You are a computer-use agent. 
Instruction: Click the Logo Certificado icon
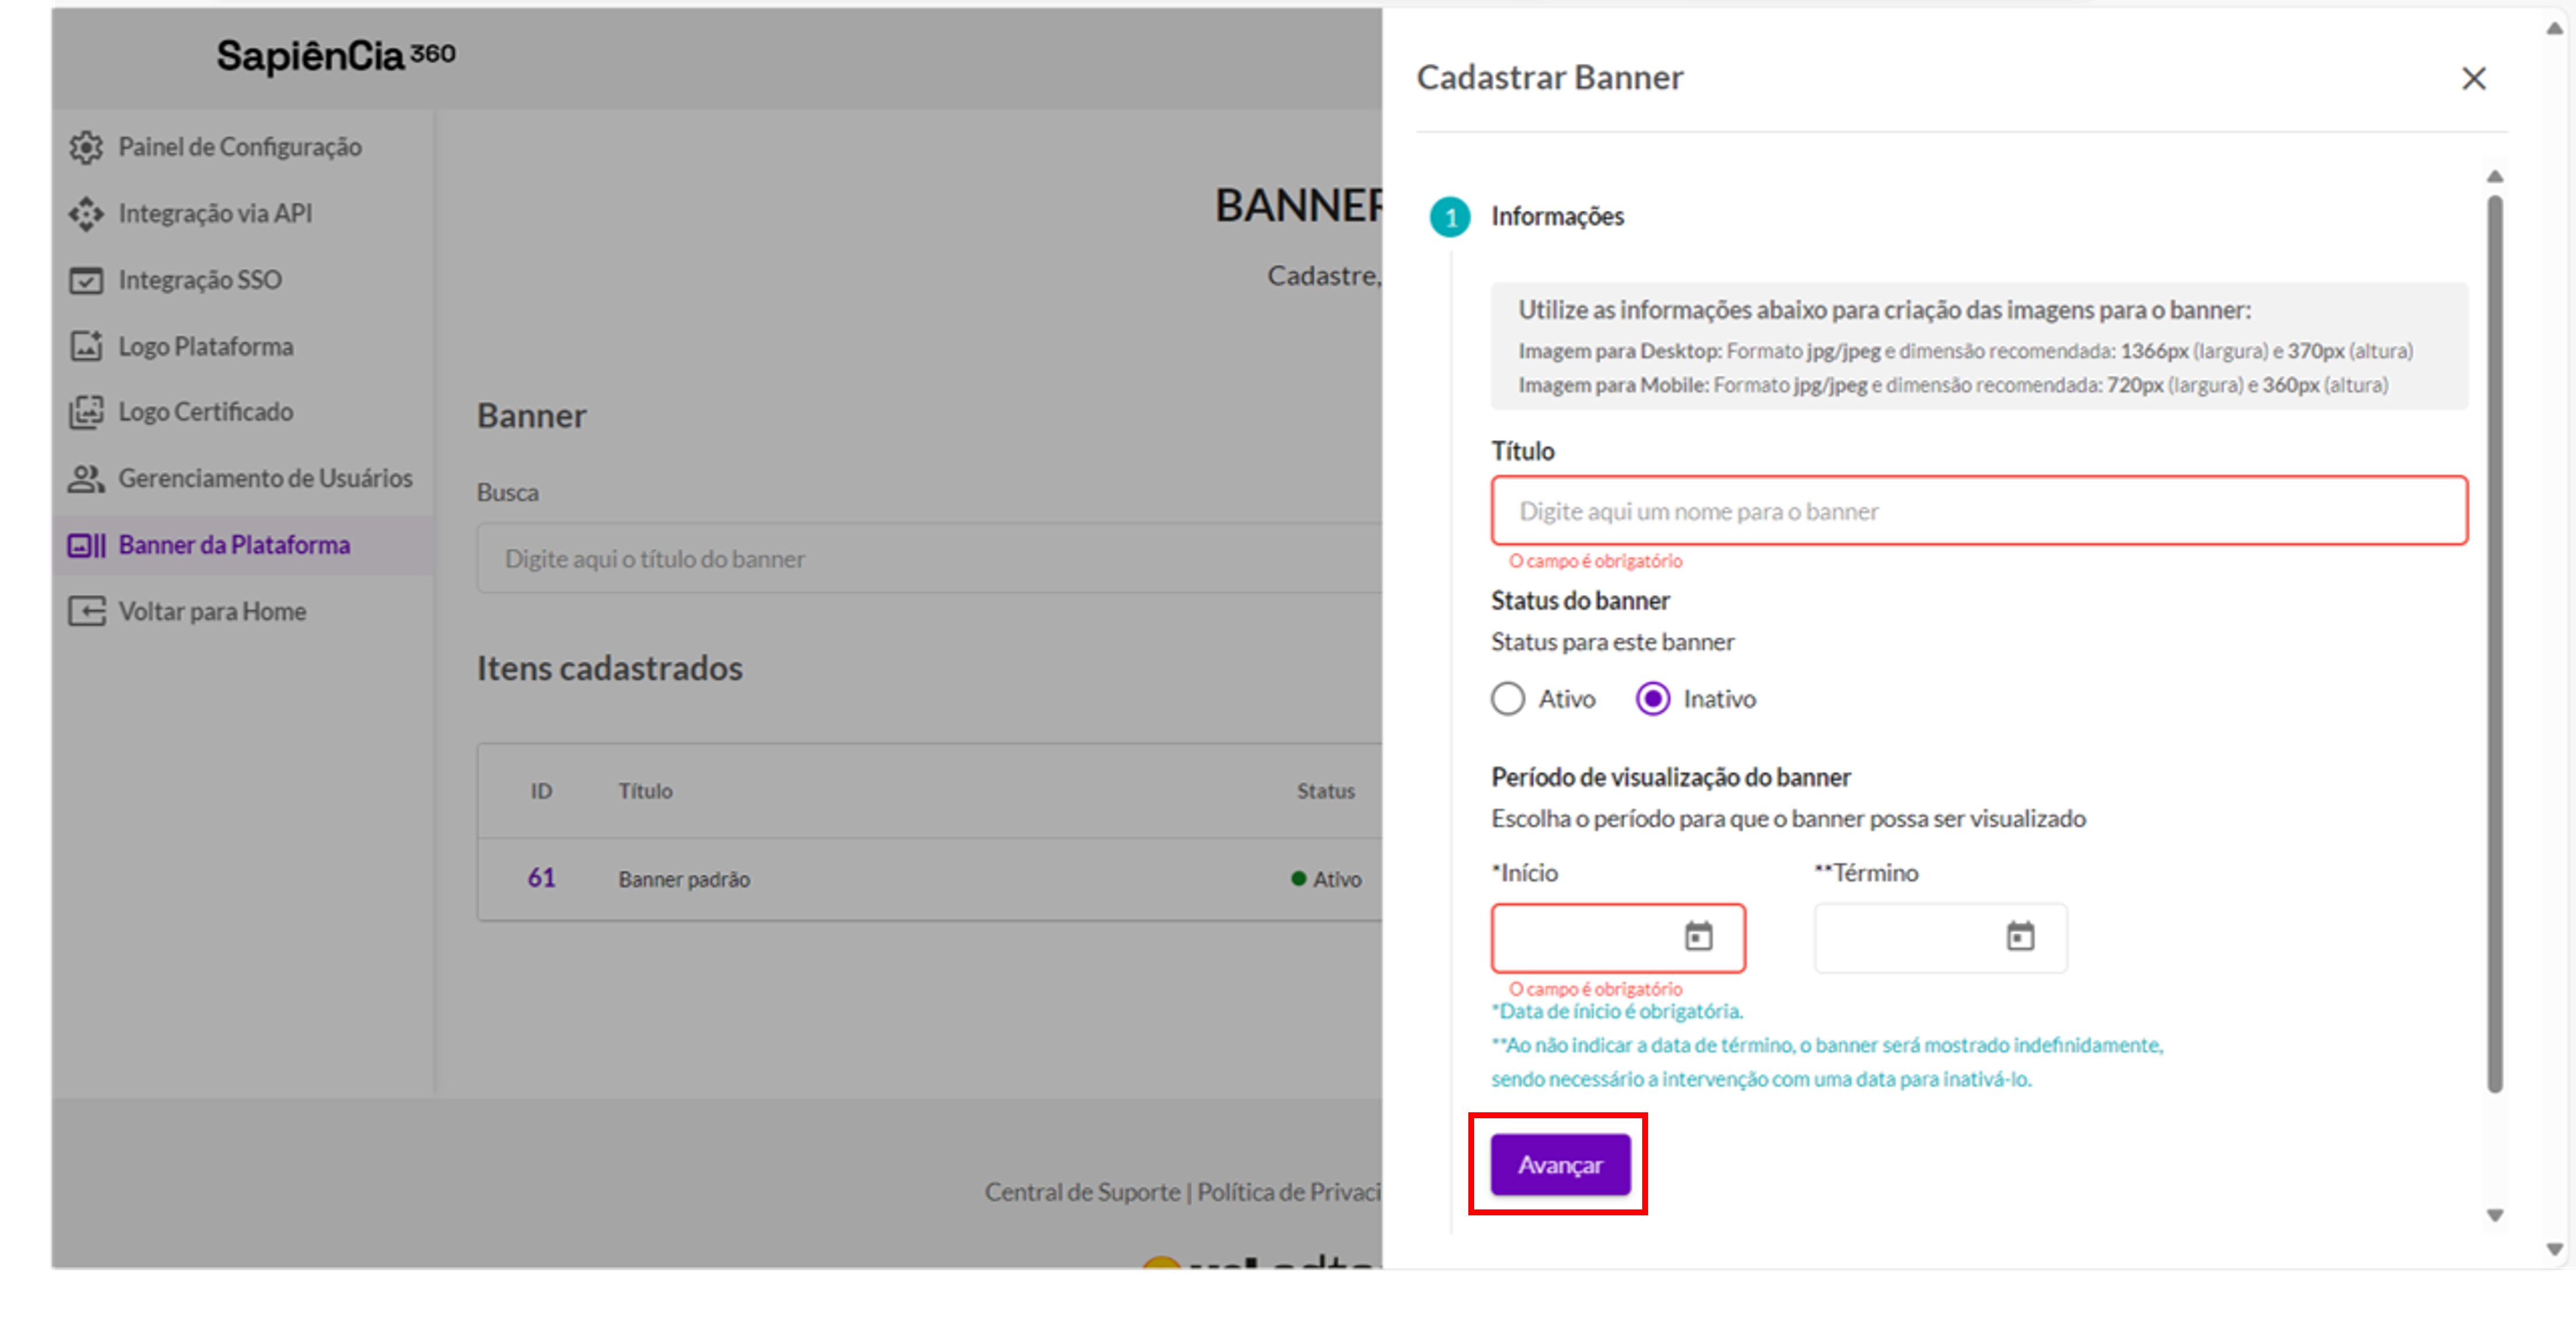86,413
